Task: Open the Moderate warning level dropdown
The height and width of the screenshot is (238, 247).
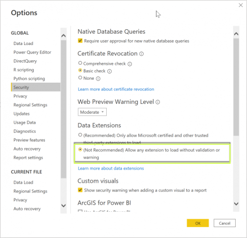Action: [92, 112]
